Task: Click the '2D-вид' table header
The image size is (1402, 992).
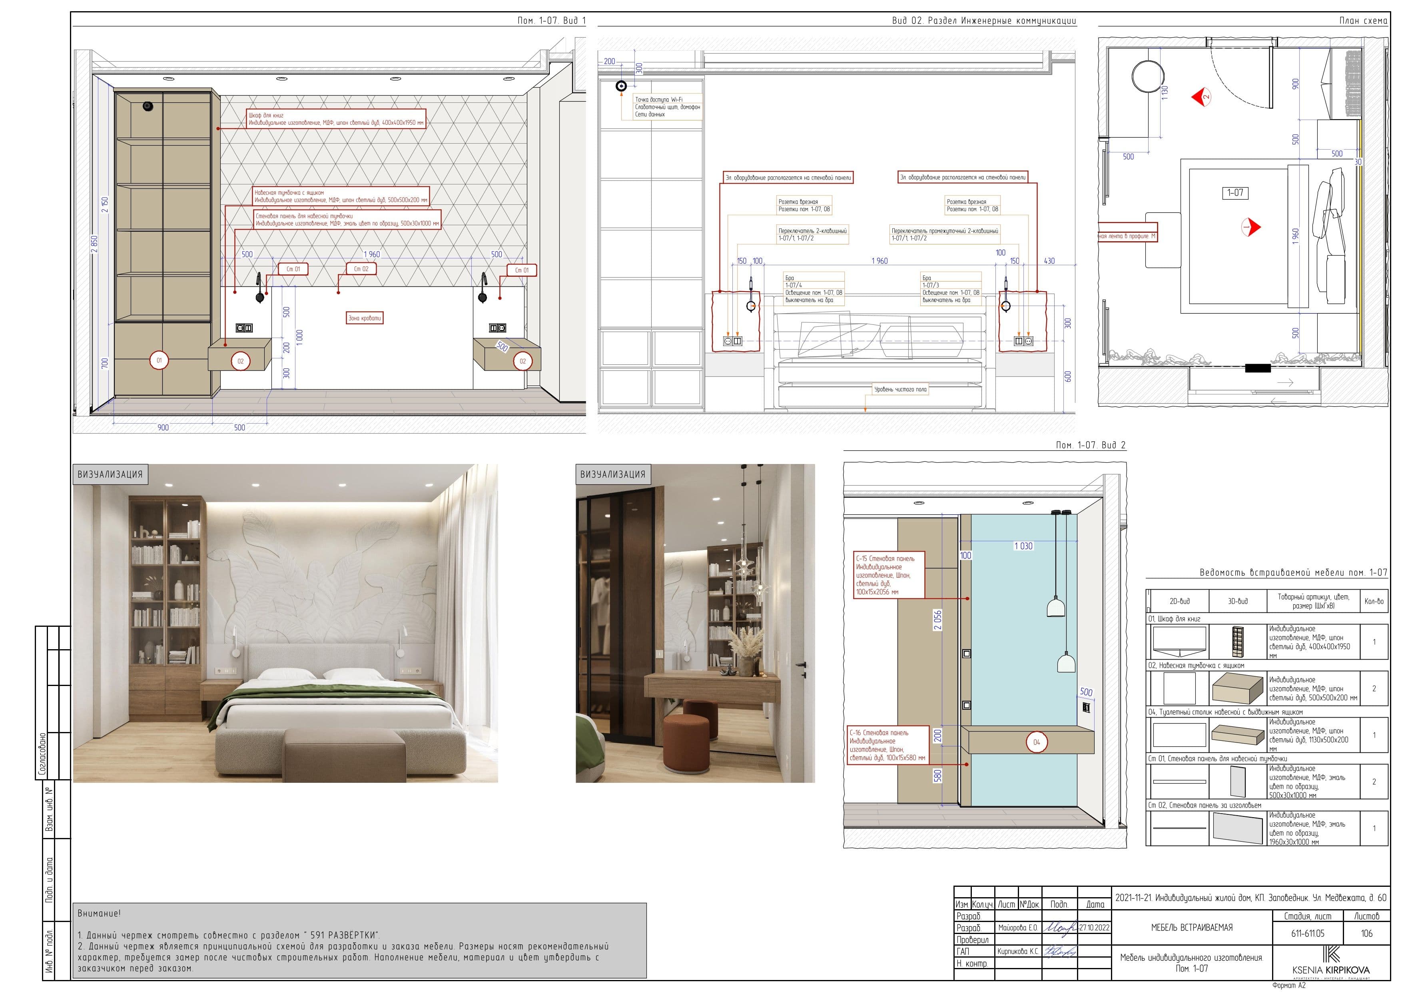Action: point(1180,602)
